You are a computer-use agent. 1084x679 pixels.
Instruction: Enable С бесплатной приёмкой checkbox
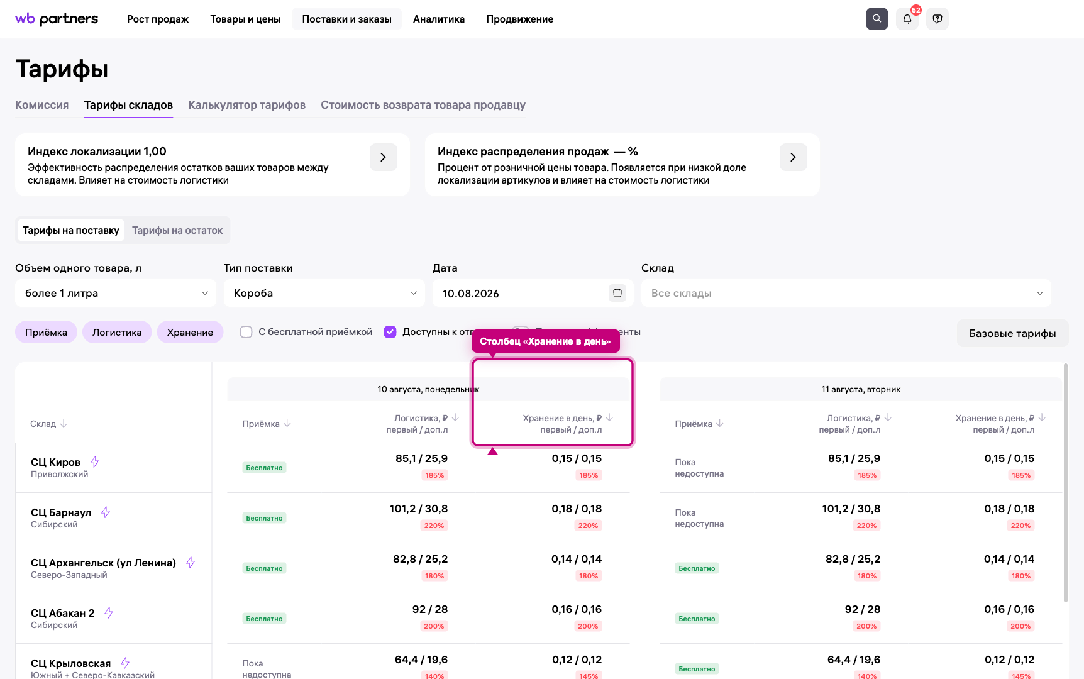click(246, 332)
